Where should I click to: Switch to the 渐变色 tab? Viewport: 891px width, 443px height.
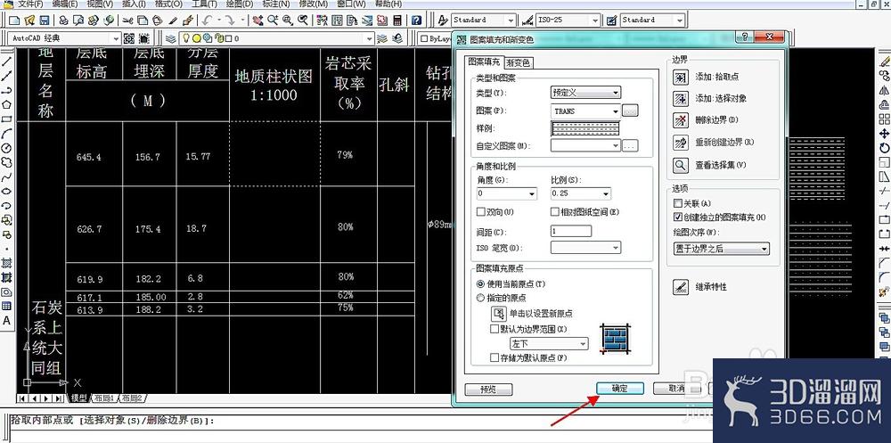pos(519,62)
